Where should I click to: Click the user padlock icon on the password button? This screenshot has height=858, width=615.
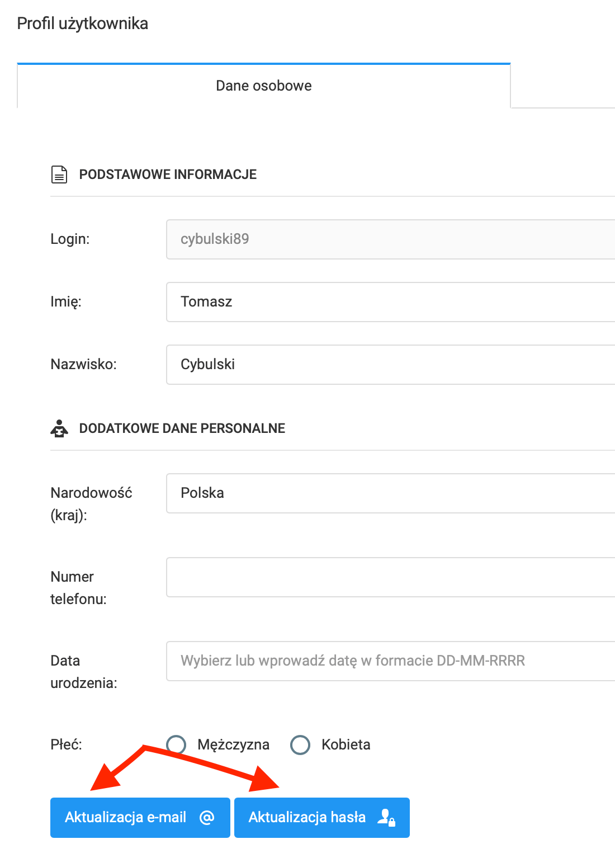click(x=386, y=817)
